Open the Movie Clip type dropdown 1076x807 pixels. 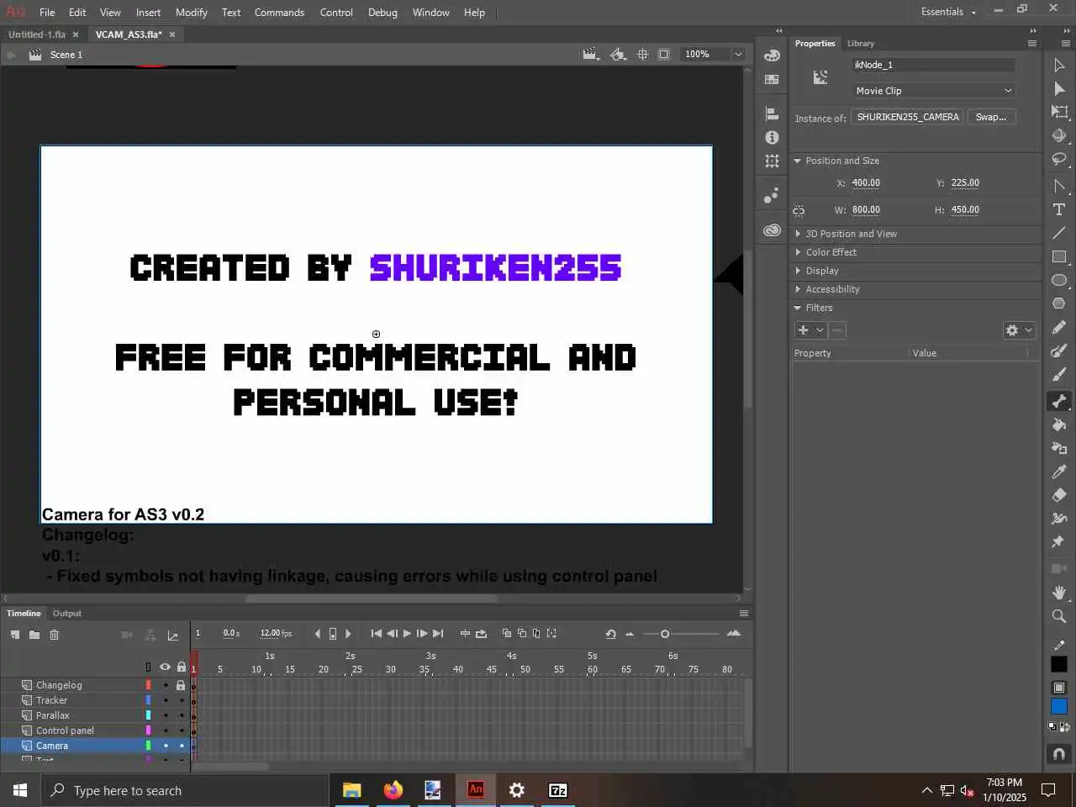933,91
